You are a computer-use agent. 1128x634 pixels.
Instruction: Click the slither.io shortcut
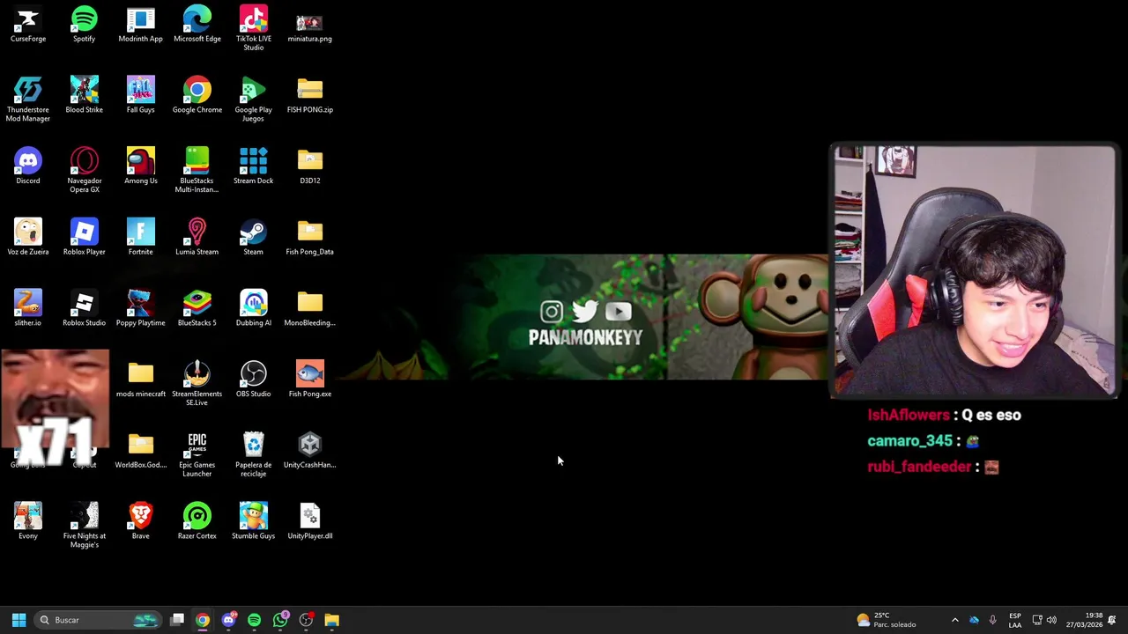28,309
